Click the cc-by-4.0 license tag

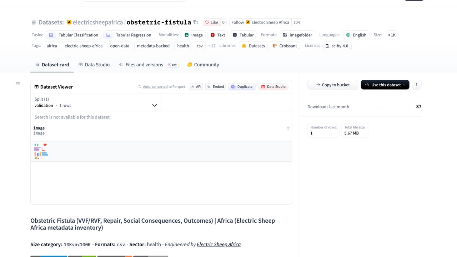click(x=337, y=46)
